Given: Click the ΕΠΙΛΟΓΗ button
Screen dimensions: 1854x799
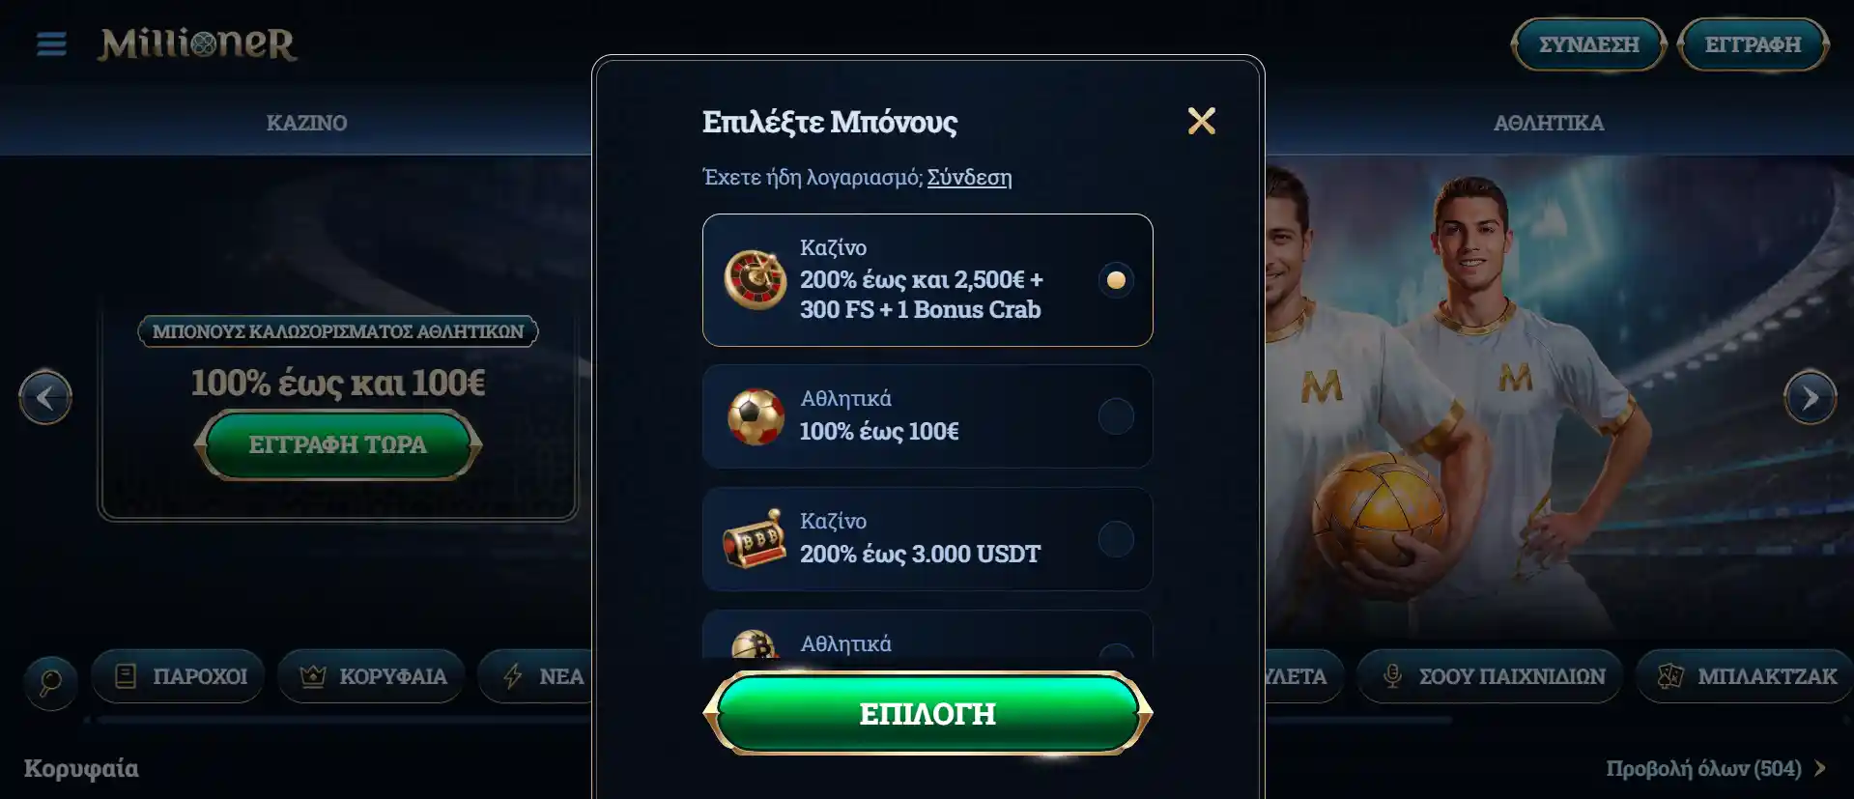Looking at the screenshot, I should [927, 713].
